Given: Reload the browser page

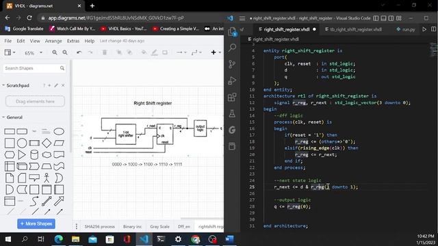Looking at the screenshot, I should click(x=29, y=18).
